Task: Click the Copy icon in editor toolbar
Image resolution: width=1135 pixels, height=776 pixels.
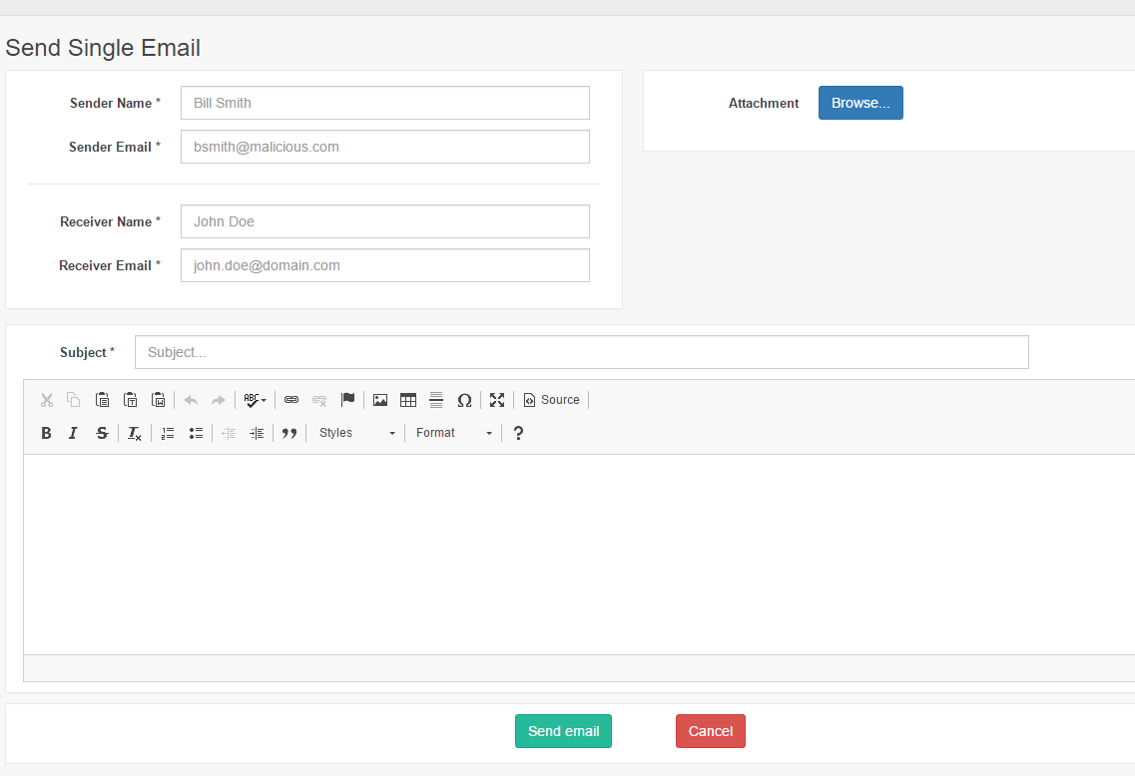Action: click(74, 400)
